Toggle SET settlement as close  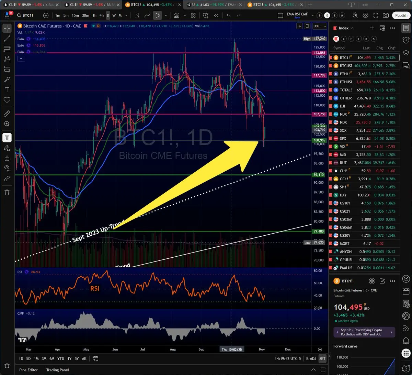[x=322, y=358]
